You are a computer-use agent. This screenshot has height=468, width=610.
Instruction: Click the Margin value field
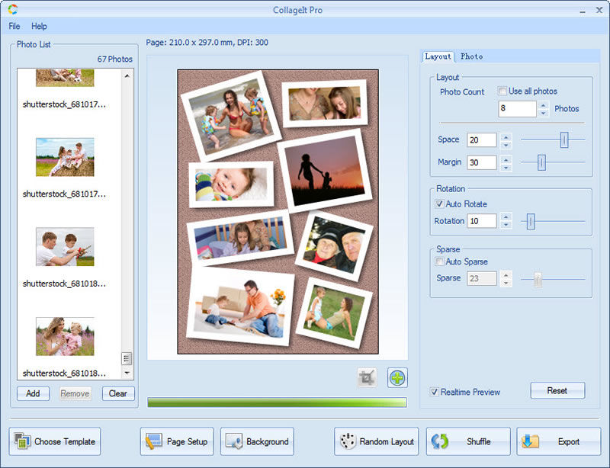[482, 162]
